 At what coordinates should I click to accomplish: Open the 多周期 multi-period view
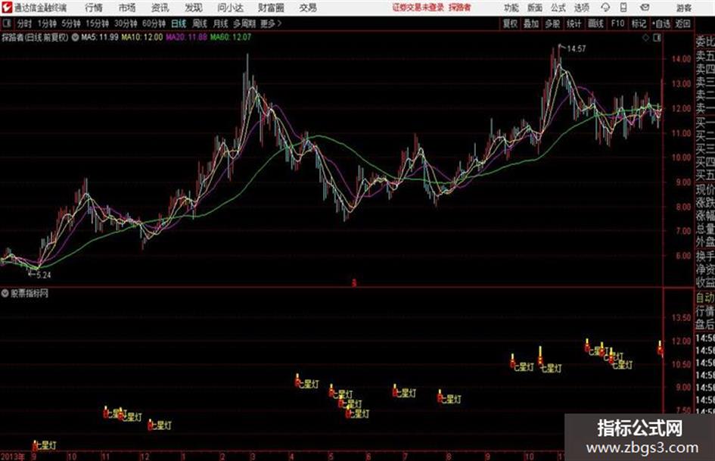[244, 23]
